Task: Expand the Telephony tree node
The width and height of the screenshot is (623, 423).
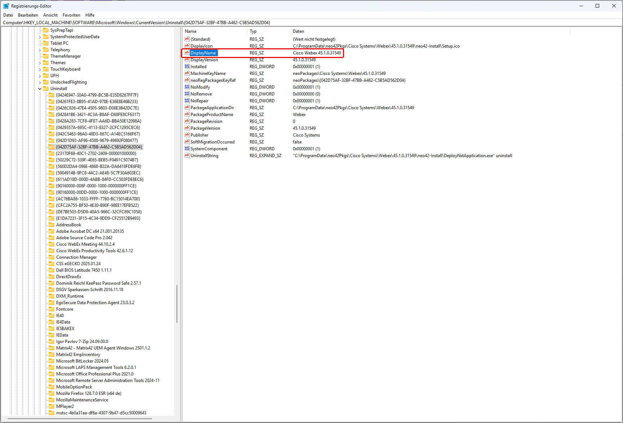Action: pyautogui.click(x=40, y=50)
